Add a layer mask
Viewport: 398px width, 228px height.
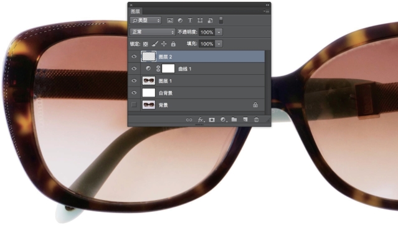click(x=212, y=120)
